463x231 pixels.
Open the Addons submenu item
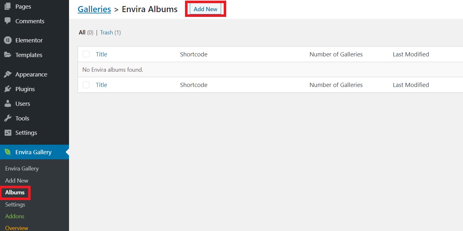click(x=15, y=216)
